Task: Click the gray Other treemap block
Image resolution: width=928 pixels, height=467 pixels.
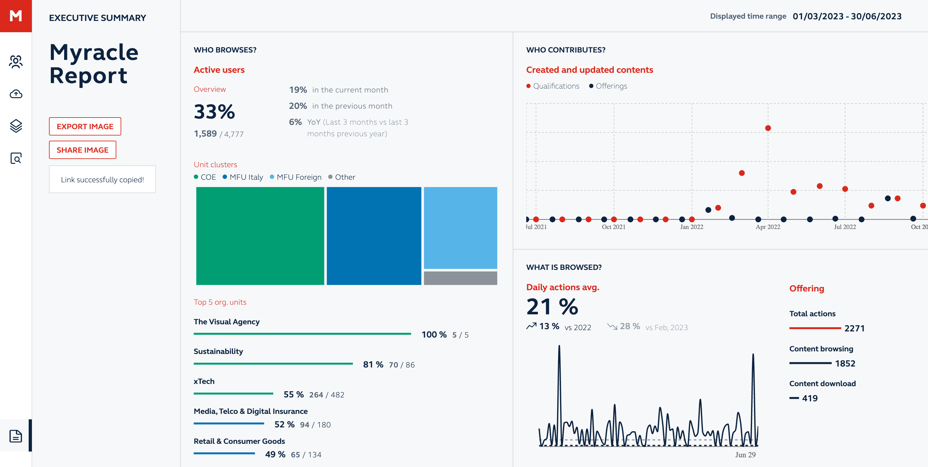Action: tap(460, 278)
